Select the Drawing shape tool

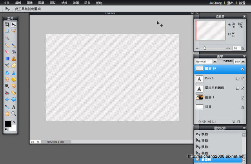[x=14, y=65]
